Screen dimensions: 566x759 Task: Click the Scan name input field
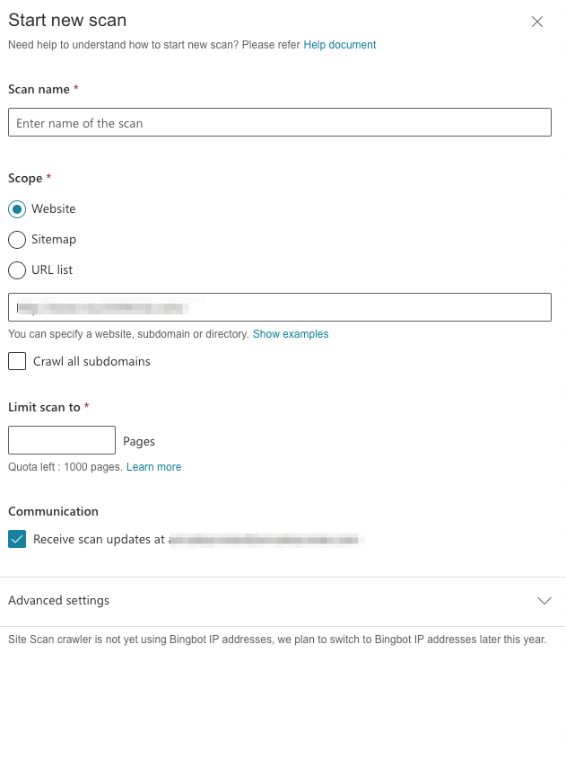click(x=279, y=122)
